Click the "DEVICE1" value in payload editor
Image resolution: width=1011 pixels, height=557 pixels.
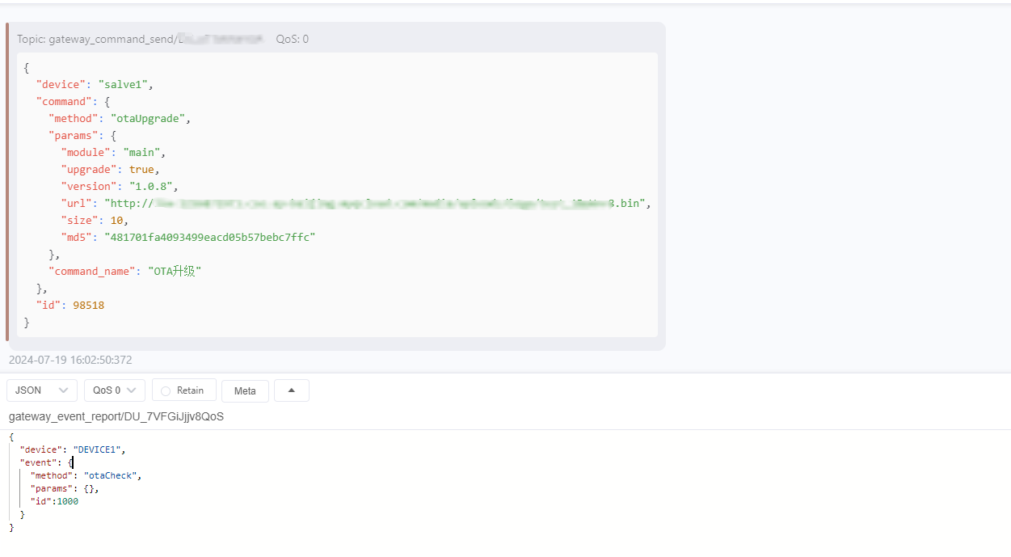pos(99,449)
